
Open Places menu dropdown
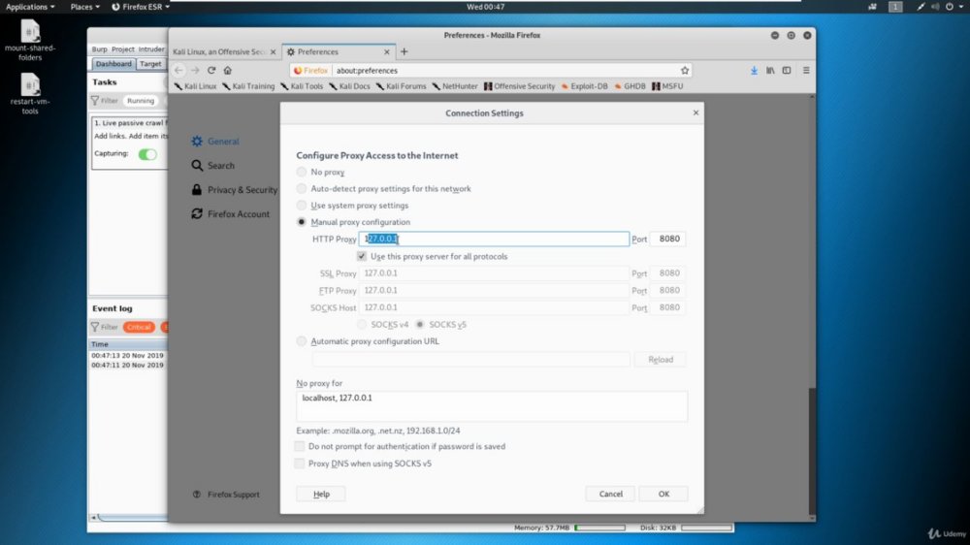(x=84, y=7)
